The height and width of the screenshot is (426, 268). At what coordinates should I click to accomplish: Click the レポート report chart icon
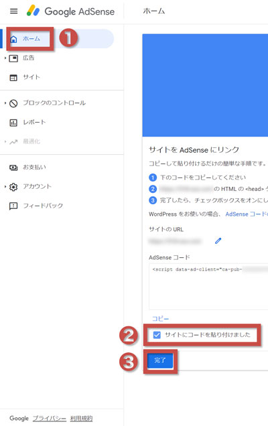(x=13, y=123)
